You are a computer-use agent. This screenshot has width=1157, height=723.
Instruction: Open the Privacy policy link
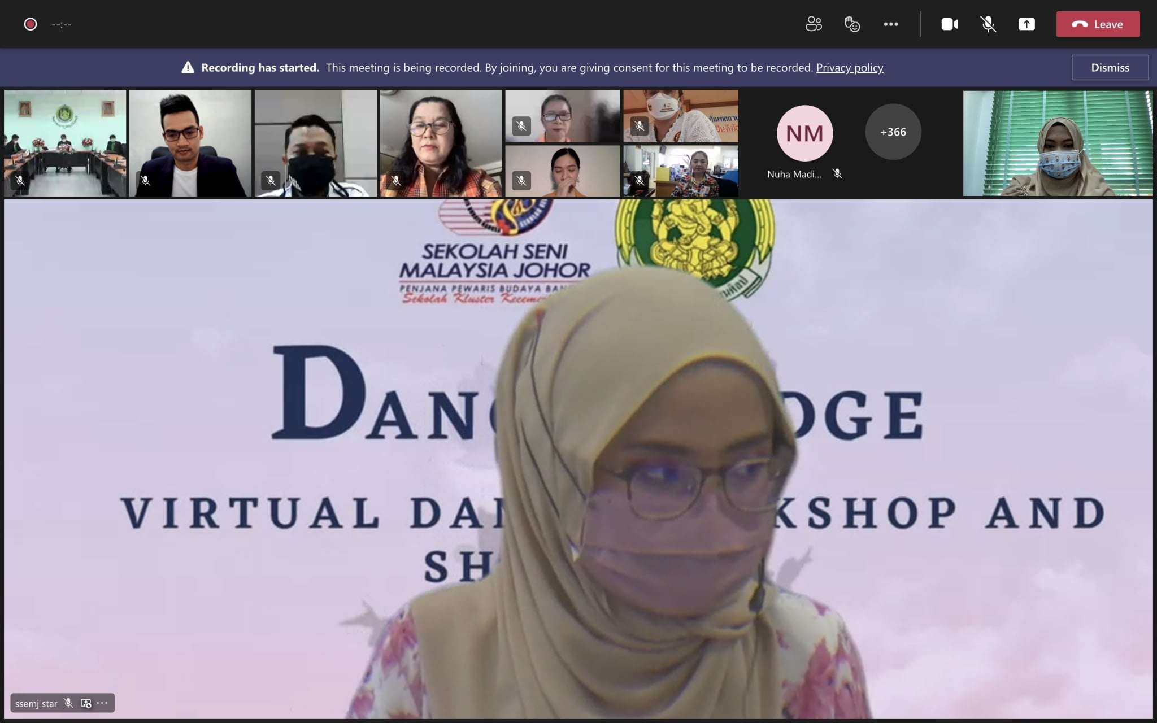click(x=849, y=68)
